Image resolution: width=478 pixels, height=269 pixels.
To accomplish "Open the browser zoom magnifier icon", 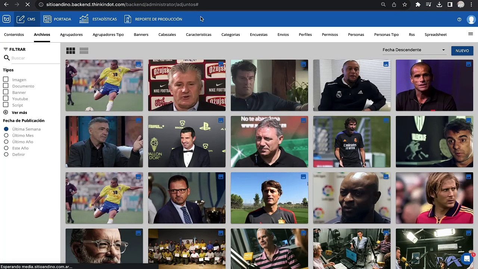I will tap(383, 4).
